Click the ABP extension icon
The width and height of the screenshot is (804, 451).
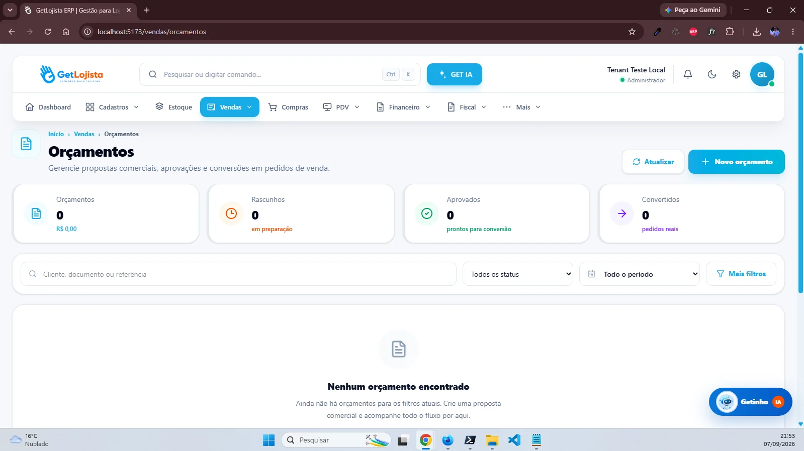pyautogui.click(x=693, y=32)
